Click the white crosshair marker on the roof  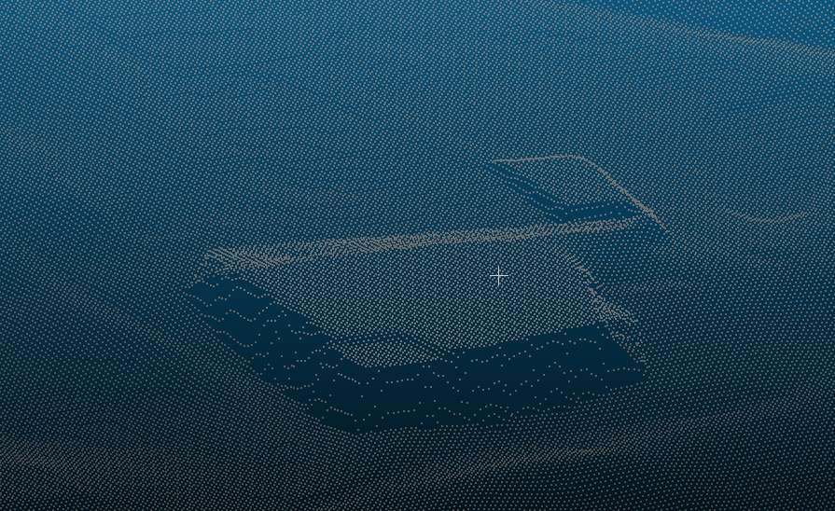pos(498,275)
